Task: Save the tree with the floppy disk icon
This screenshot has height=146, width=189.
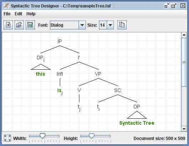Action: click(x=30, y=25)
